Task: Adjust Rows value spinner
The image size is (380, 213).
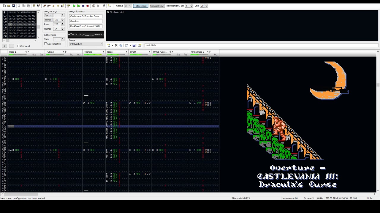Action: 62,24
